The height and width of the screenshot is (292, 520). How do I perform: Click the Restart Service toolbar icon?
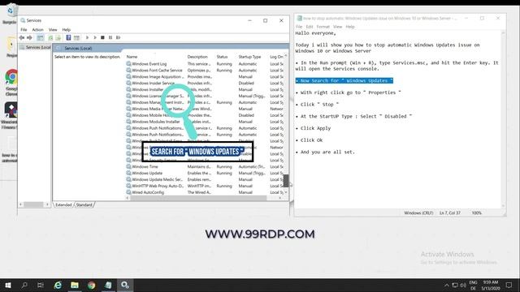click(119, 38)
